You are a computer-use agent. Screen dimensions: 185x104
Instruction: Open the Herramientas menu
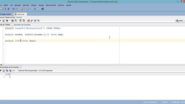[x=51, y=5]
